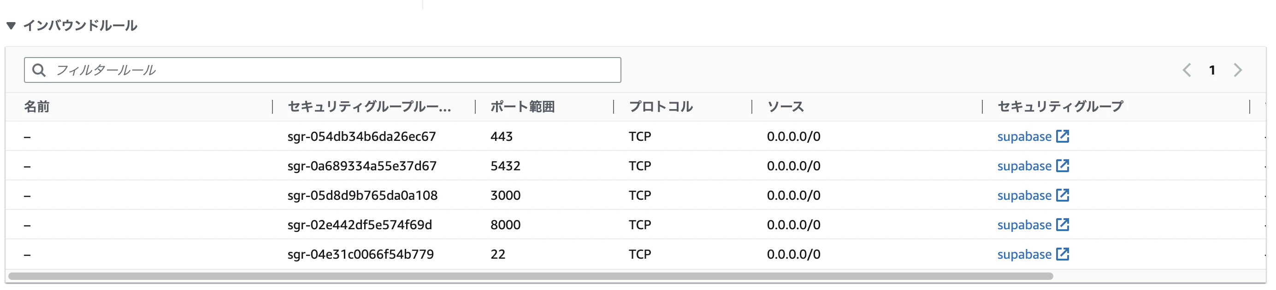Select rule ID sgr-05d8d9b765da0a108
Screen dimensions: 1276x290
pos(363,196)
